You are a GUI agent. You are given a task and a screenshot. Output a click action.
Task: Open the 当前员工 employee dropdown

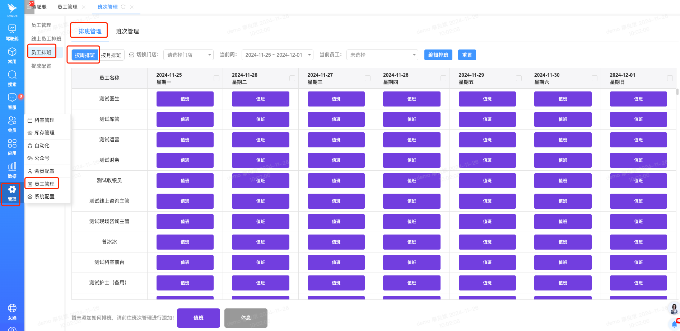(x=382, y=55)
